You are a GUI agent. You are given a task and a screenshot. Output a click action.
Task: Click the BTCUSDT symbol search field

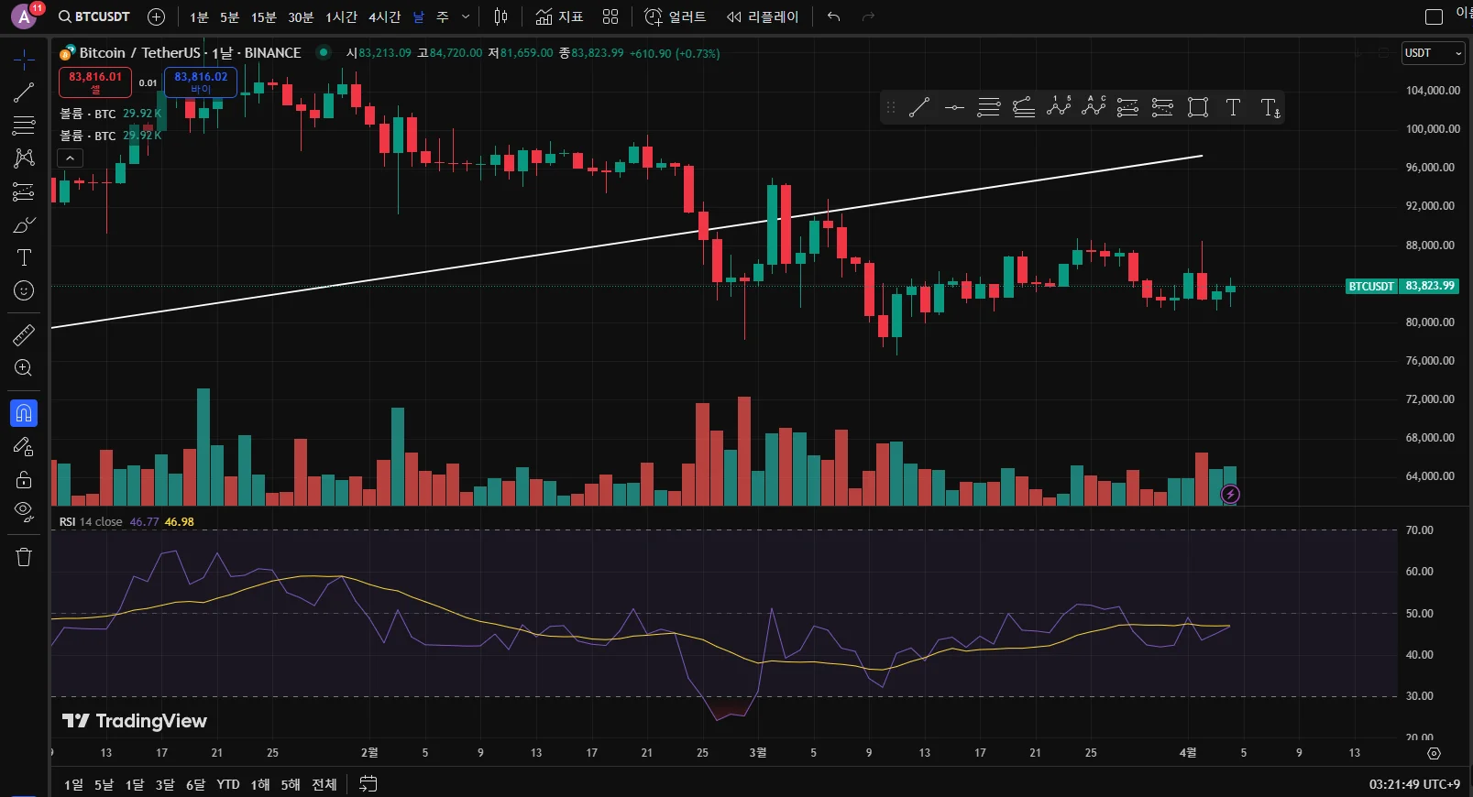pos(94,16)
